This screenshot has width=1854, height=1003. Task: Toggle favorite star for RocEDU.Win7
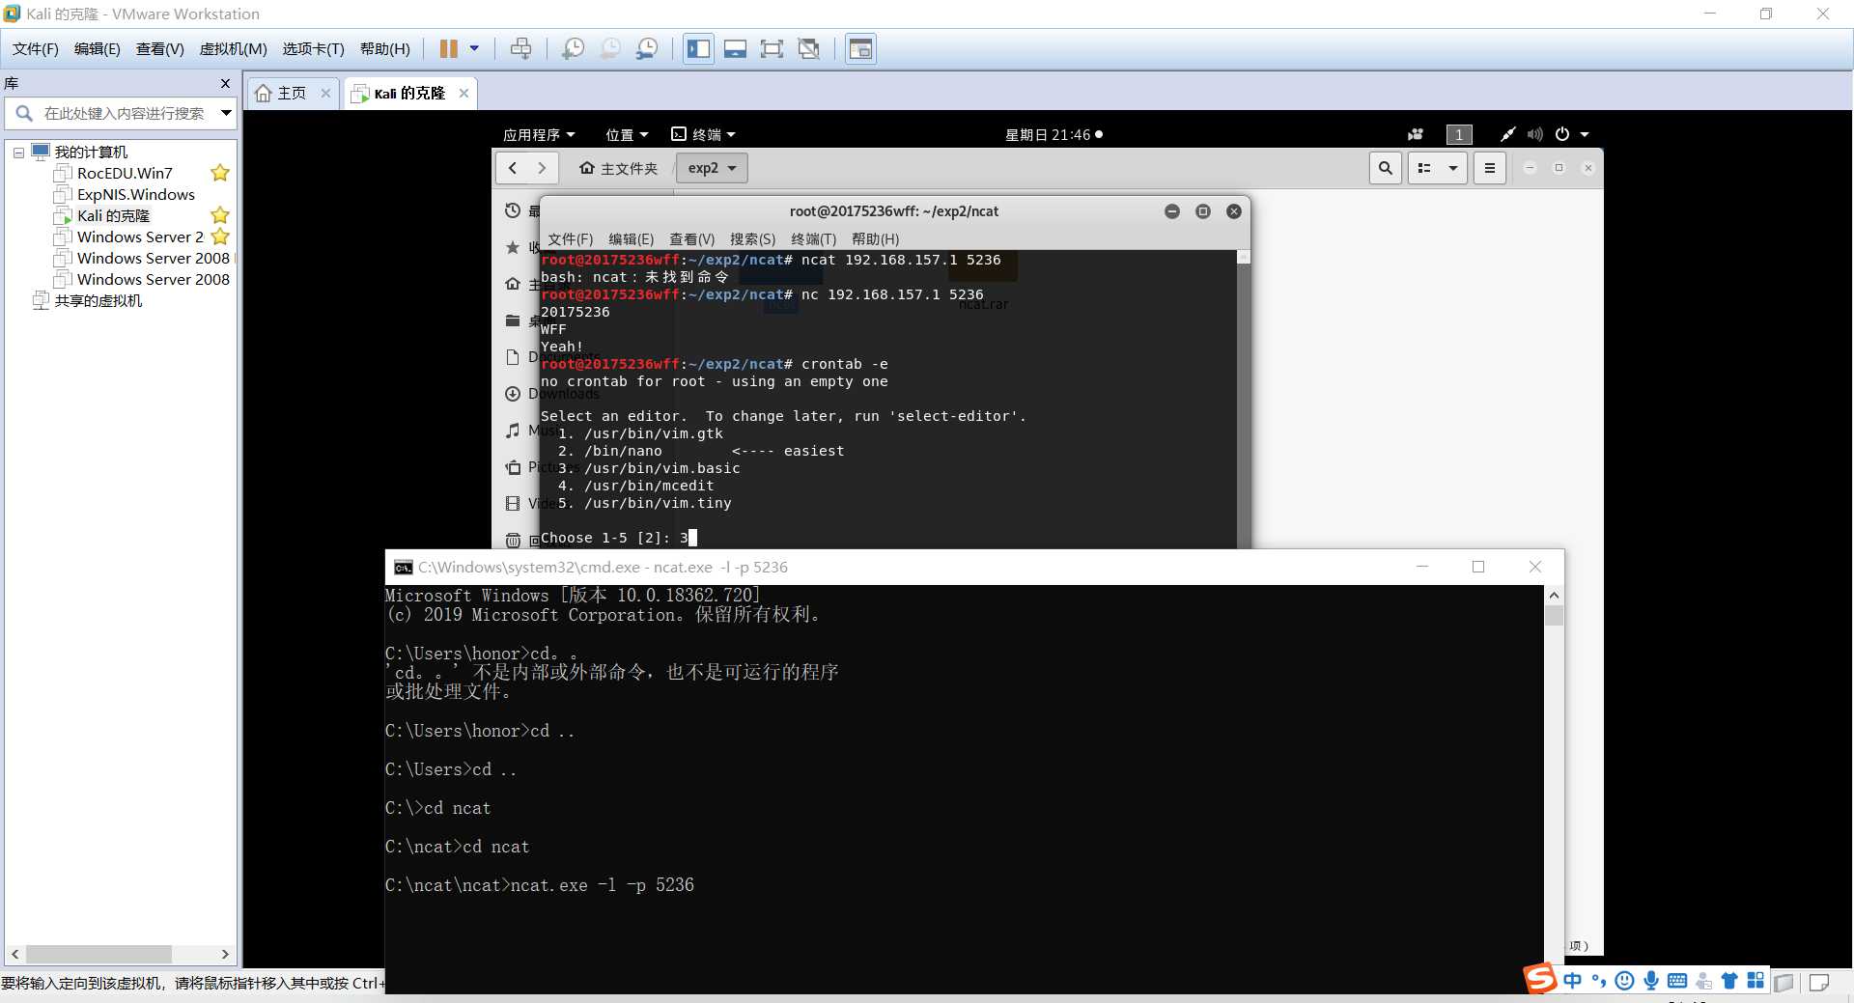tap(220, 173)
